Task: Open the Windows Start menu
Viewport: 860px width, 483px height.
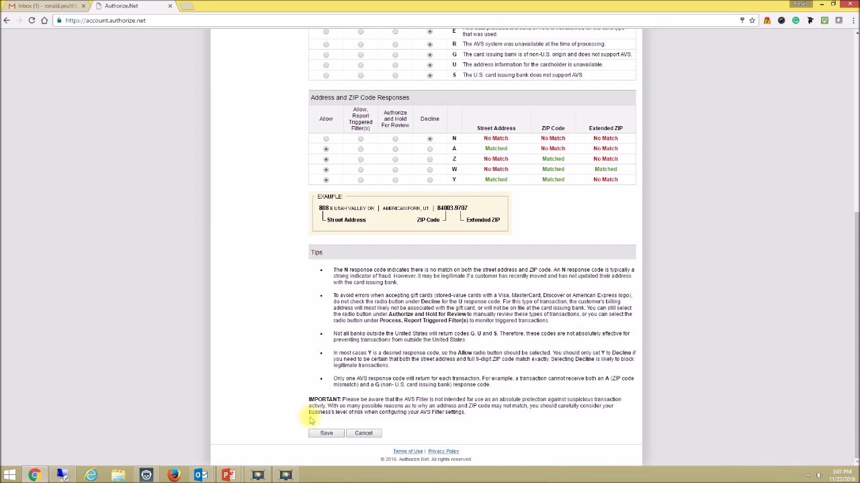Action: pos(10,475)
